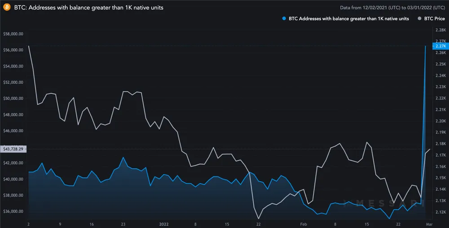Click the blue BTC Addresses legend dot
Viewport: 449px width, 228px height.
tap(282, 19)
